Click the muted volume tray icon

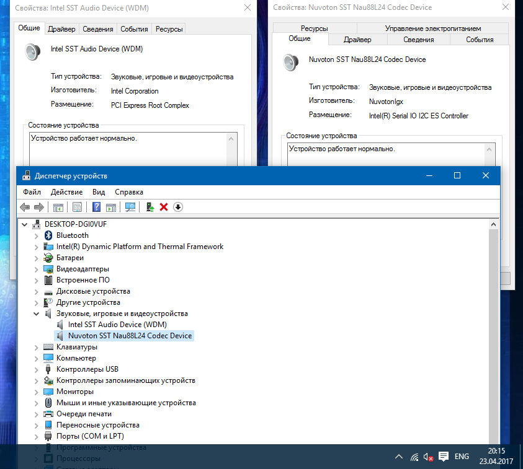click(x=428, y=457)
